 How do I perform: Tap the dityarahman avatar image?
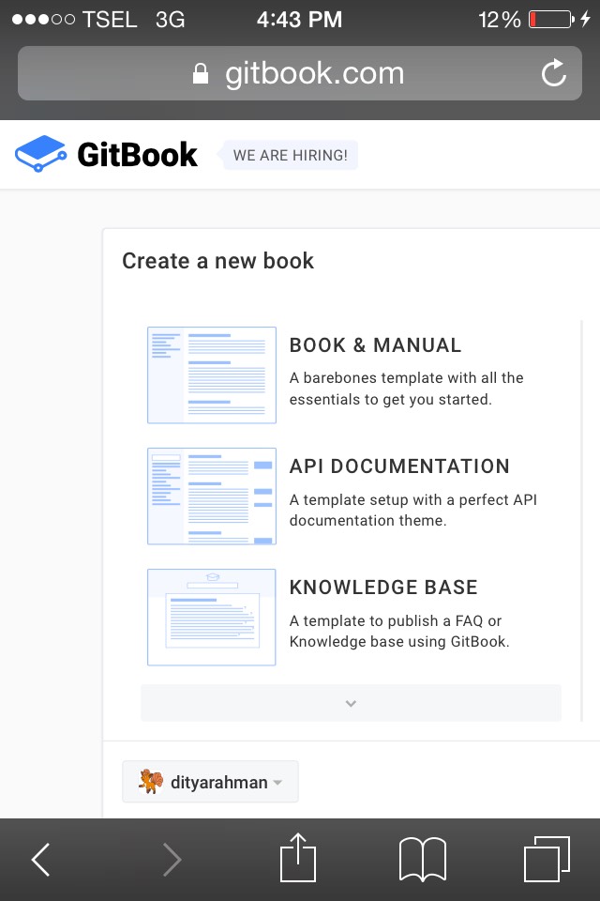click(151, 782)
